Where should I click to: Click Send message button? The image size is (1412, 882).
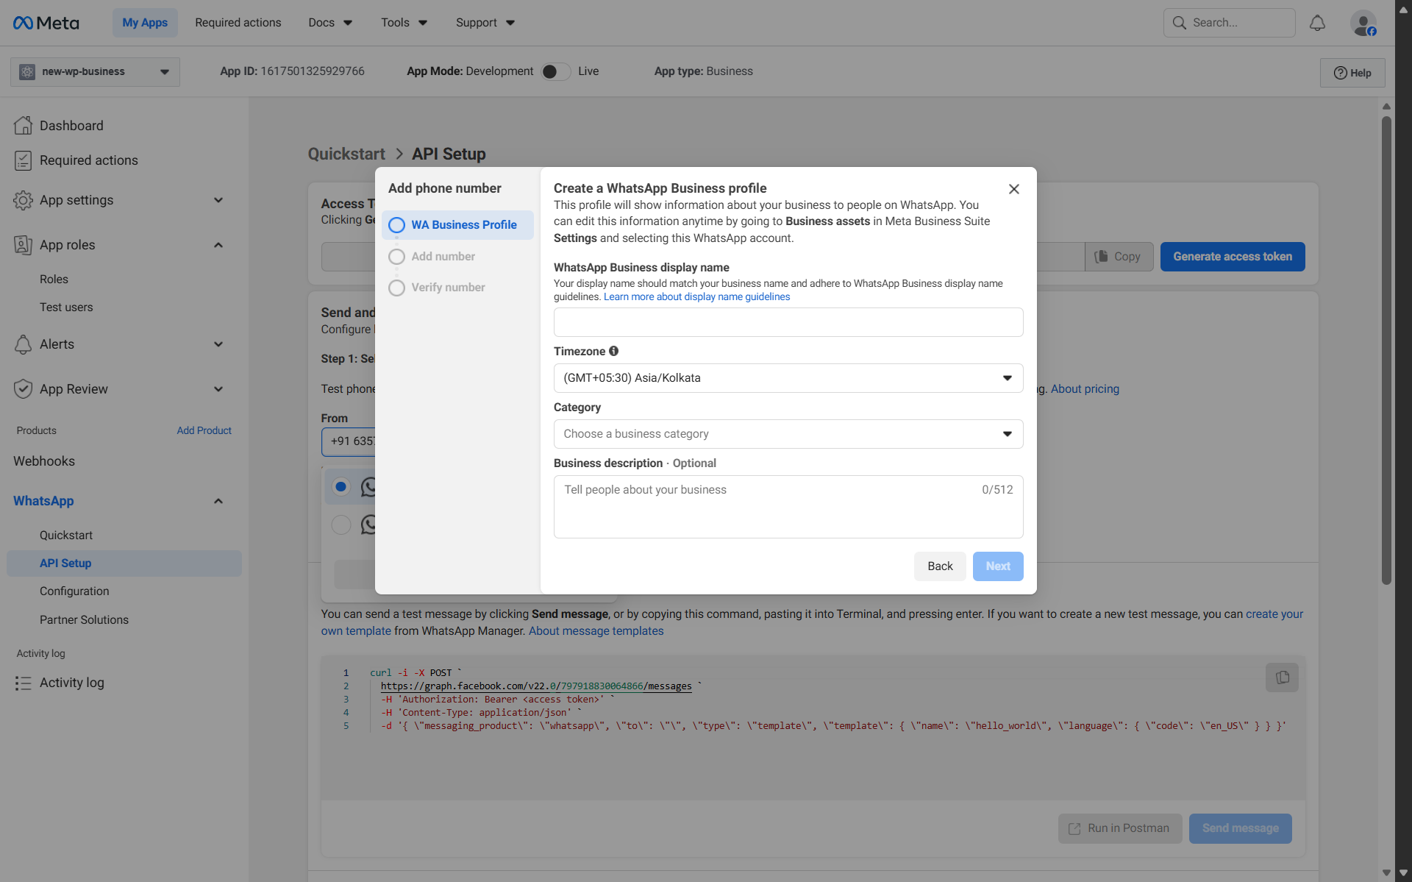[1240, 828]
